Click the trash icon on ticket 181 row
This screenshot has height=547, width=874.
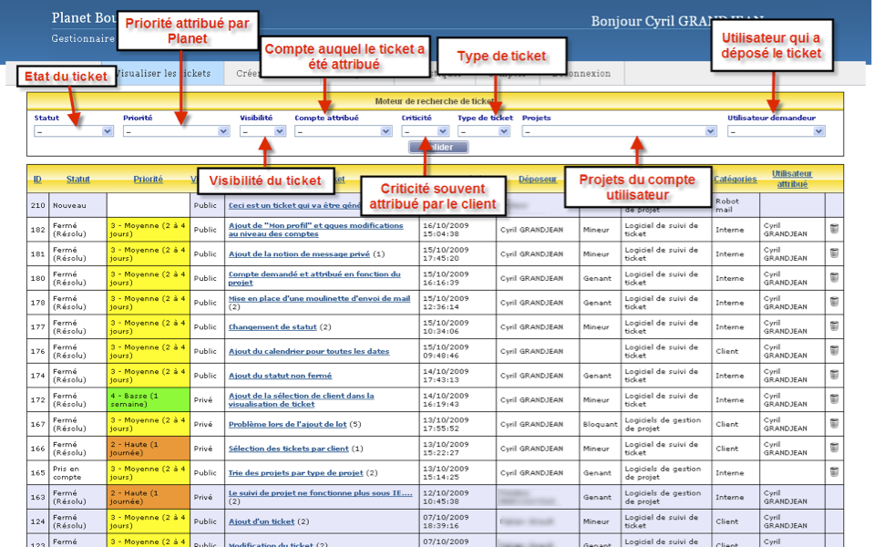coord(834,253)
